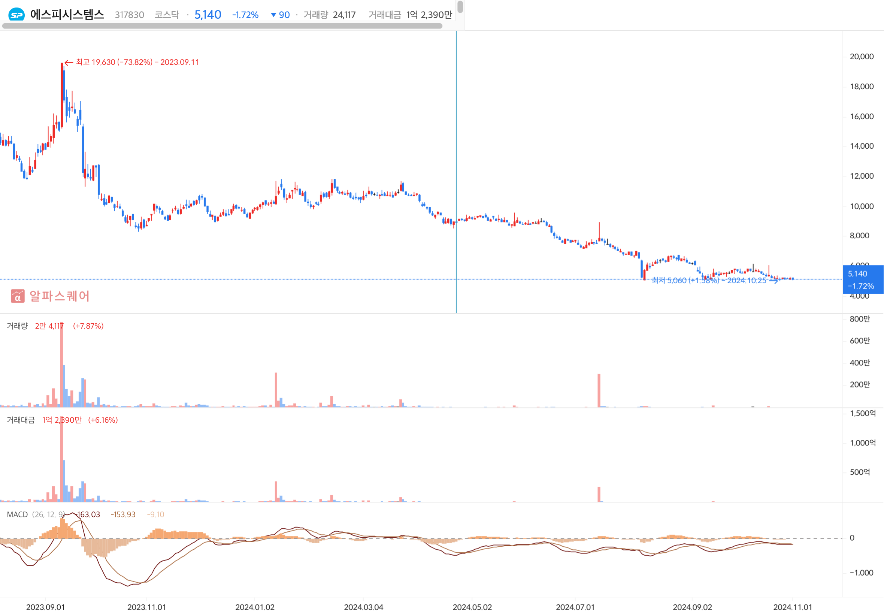This screenshot has width=884, height=616.
Task: Click the MACD indicator label
Action: coord(17,515)
